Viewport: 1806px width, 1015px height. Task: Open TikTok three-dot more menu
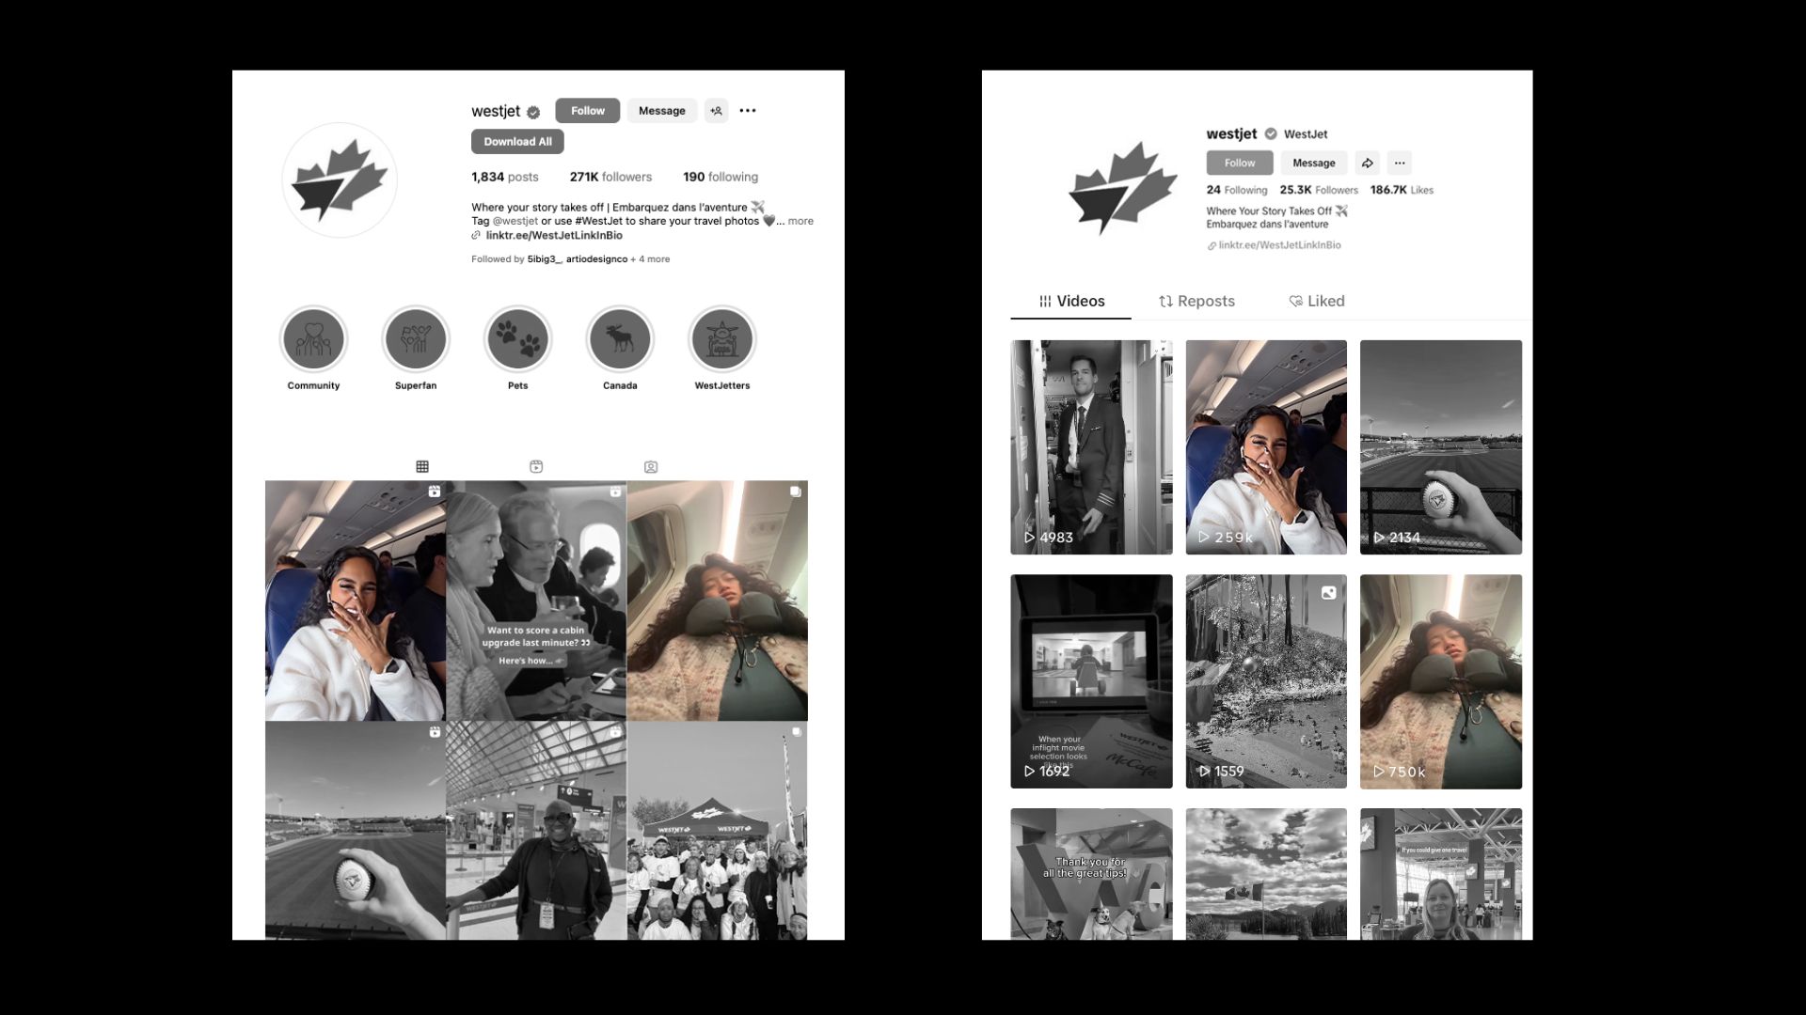click(x=1399, y=163)
